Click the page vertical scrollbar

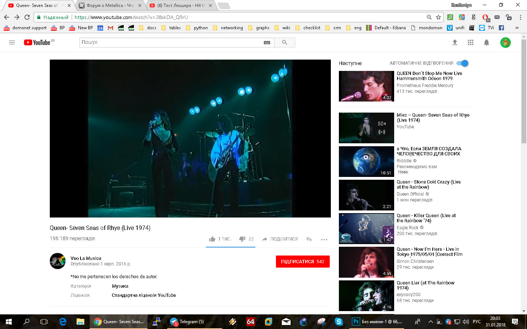coord(524,183)
